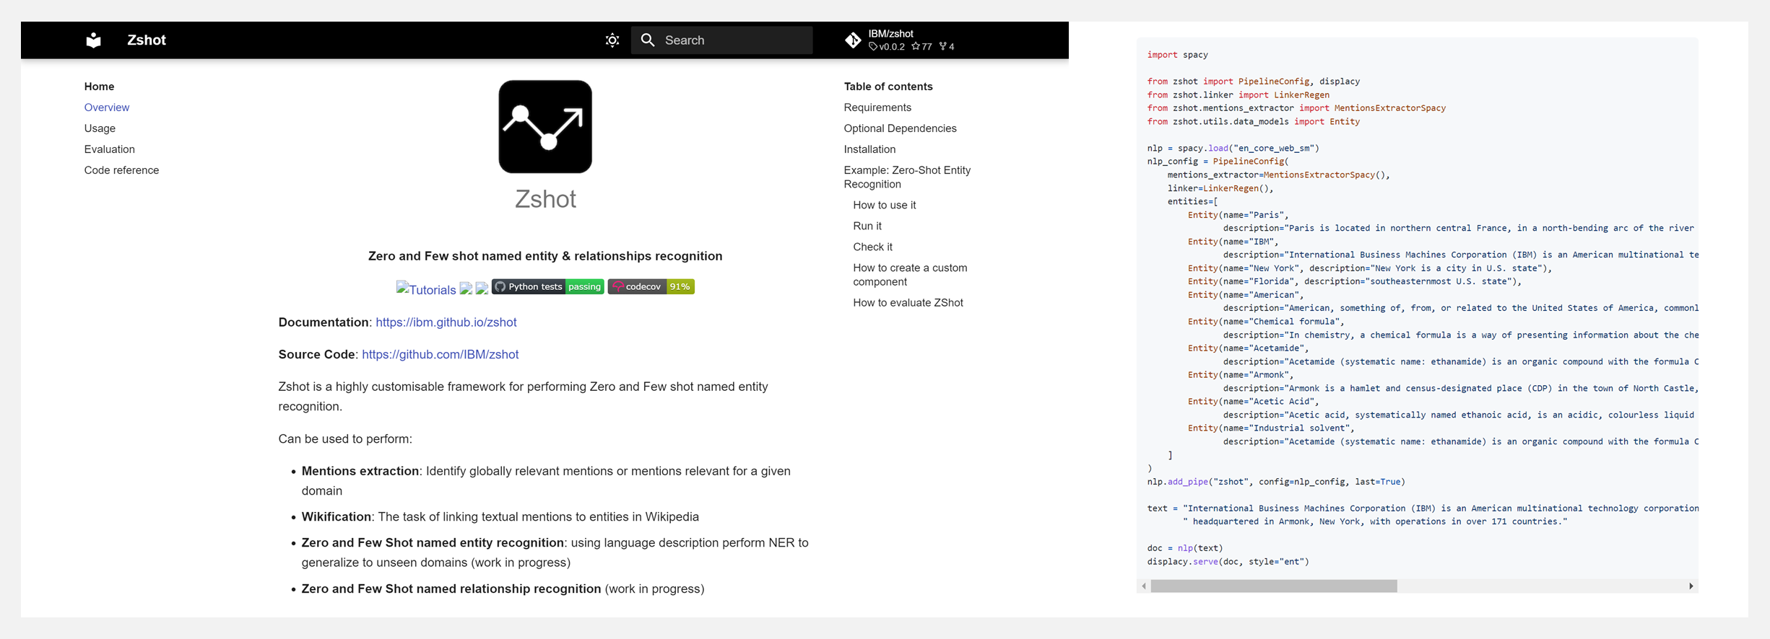
Task: Jump to How to use it
Action: (x=884, y=205)
